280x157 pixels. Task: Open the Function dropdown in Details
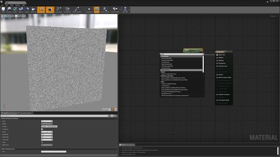click(49, 126)
